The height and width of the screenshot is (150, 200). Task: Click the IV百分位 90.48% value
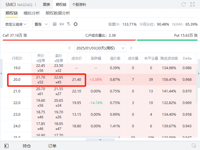click(x=163, y=24)
